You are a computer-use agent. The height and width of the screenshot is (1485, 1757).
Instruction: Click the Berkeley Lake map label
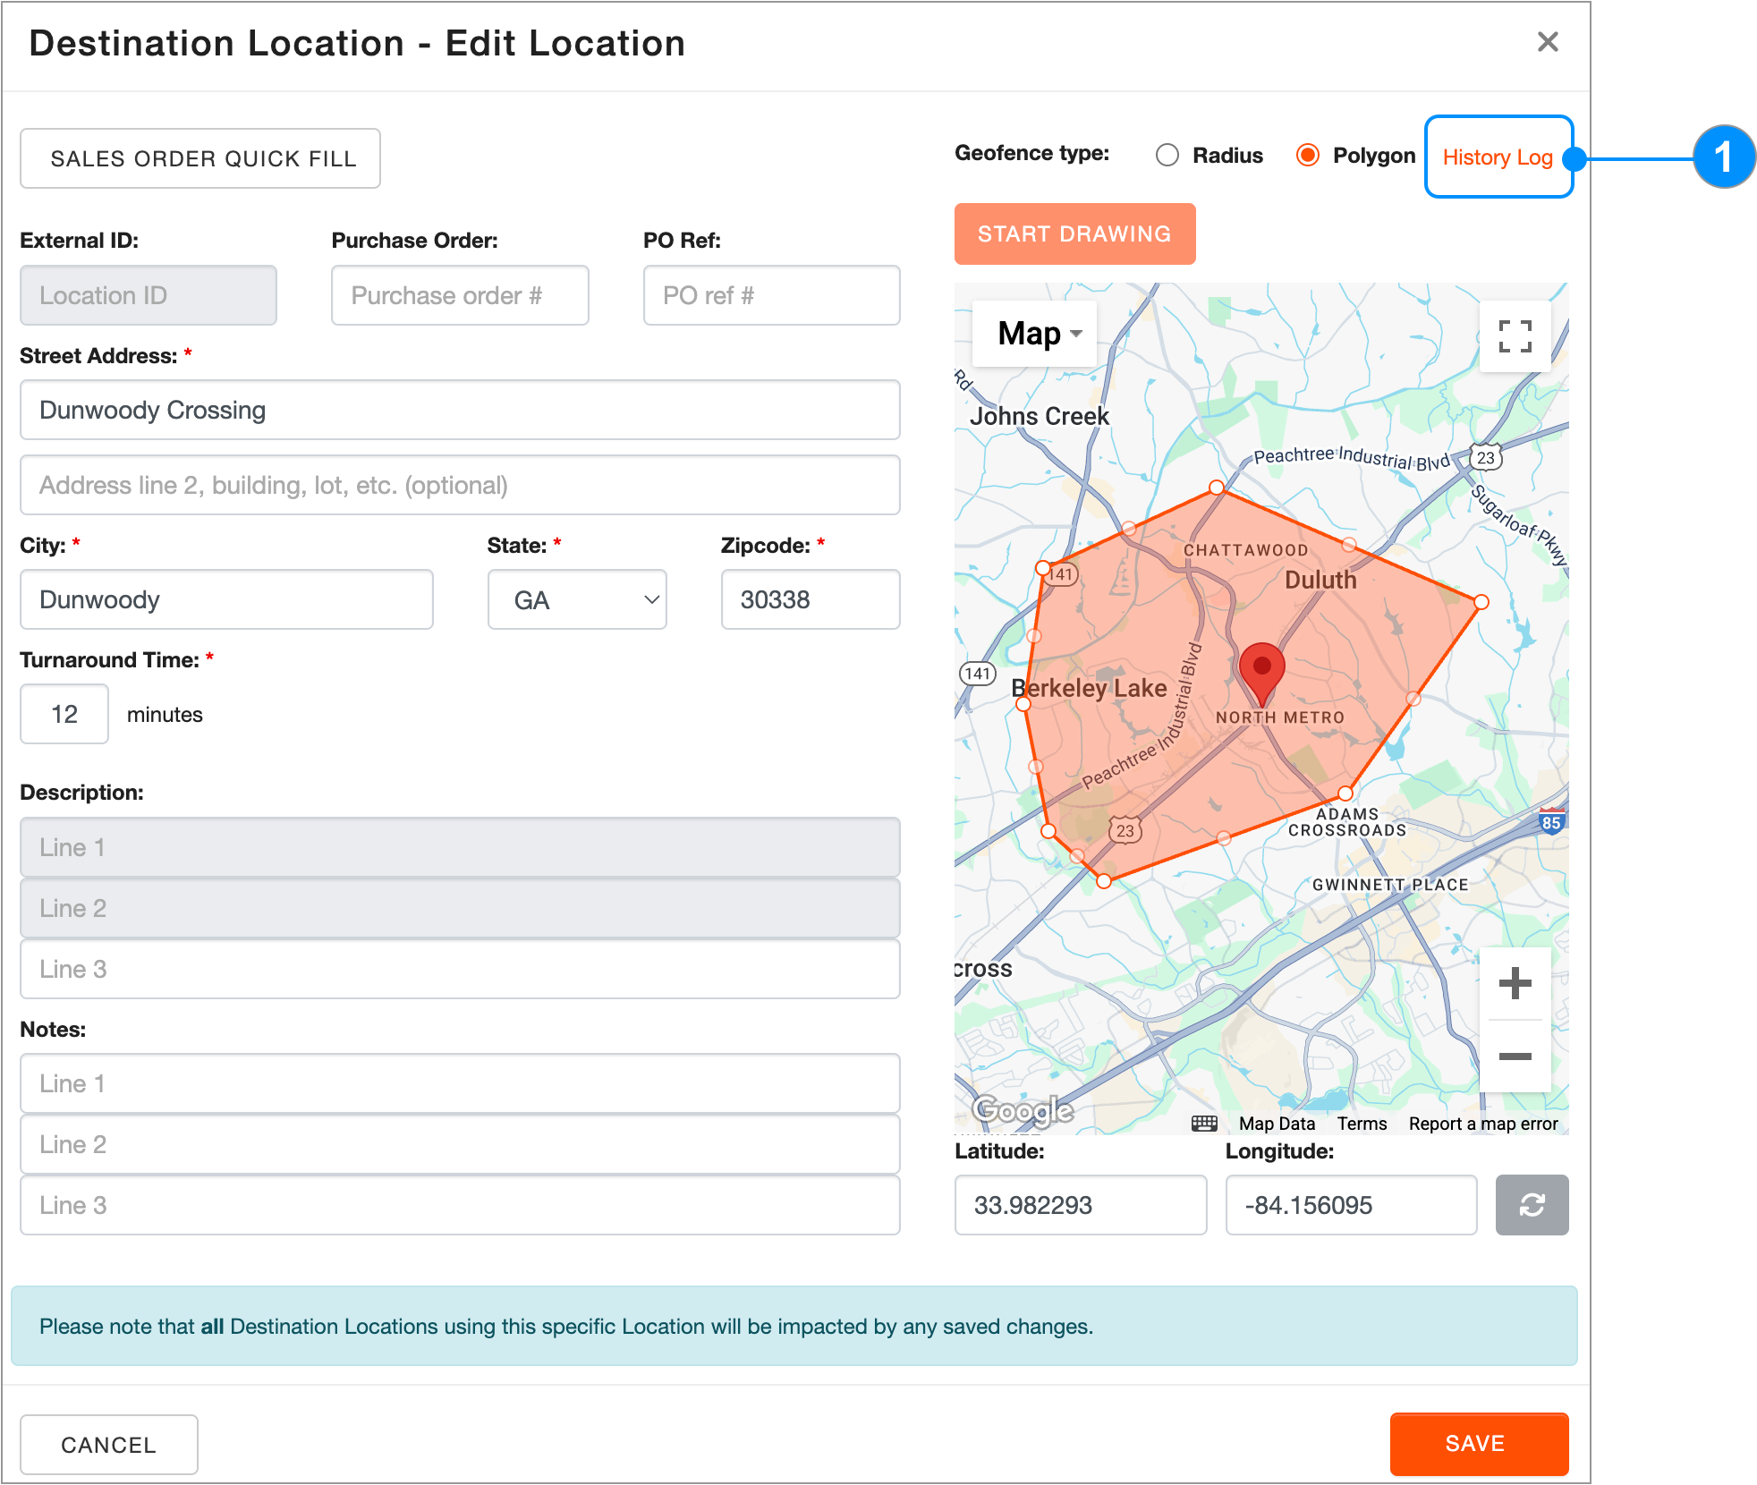click(x=1089, y=688)
